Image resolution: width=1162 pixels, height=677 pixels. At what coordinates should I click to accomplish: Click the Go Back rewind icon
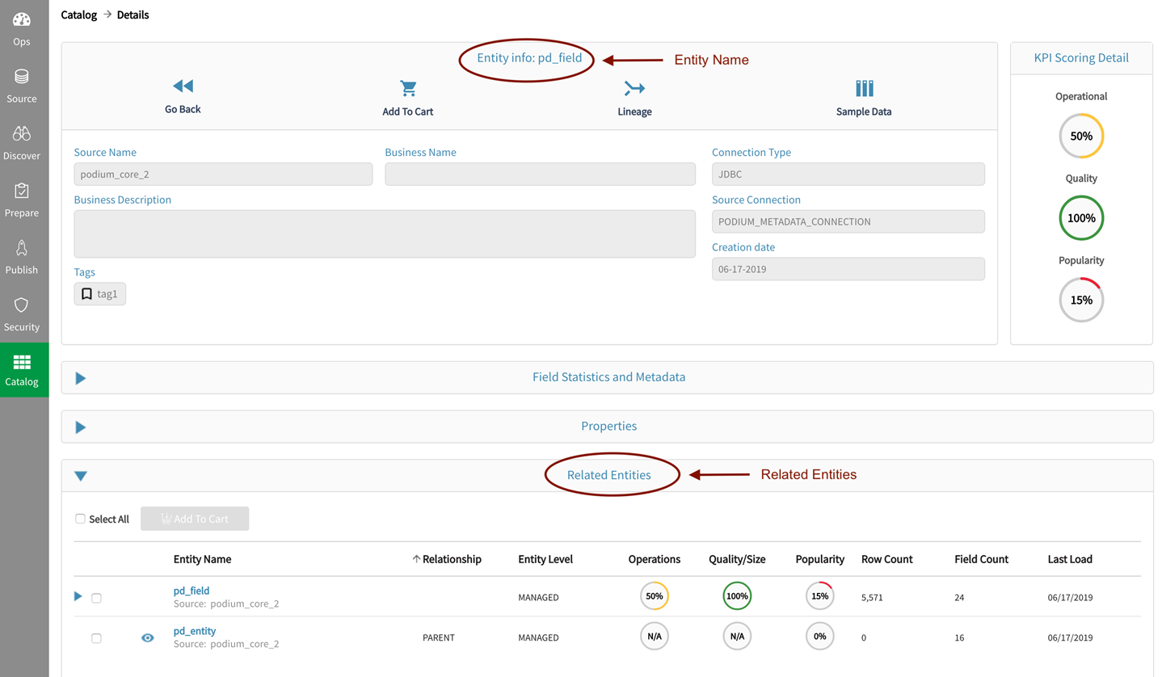click(x=183, y=86)
